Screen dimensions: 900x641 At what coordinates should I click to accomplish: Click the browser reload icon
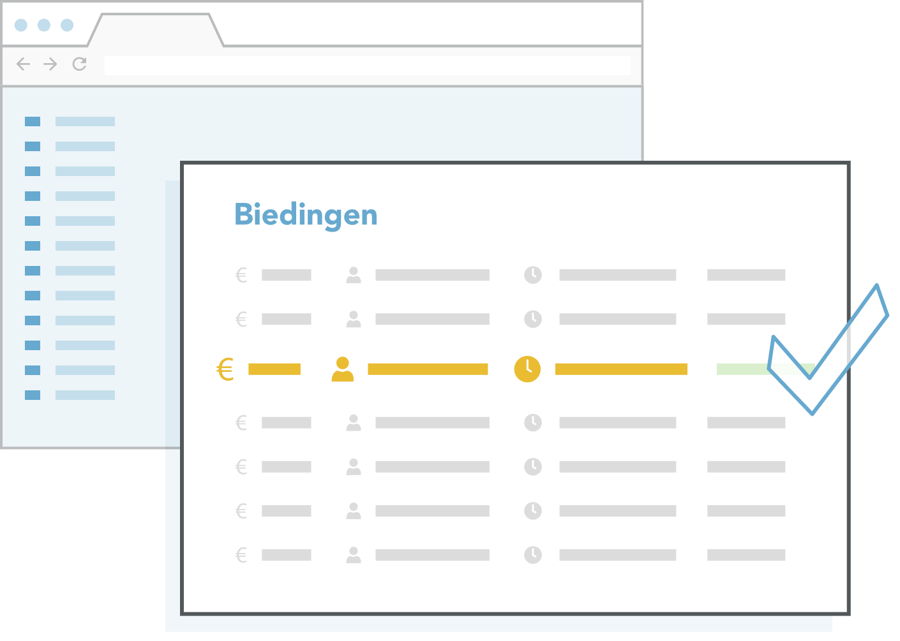[80, 64]
